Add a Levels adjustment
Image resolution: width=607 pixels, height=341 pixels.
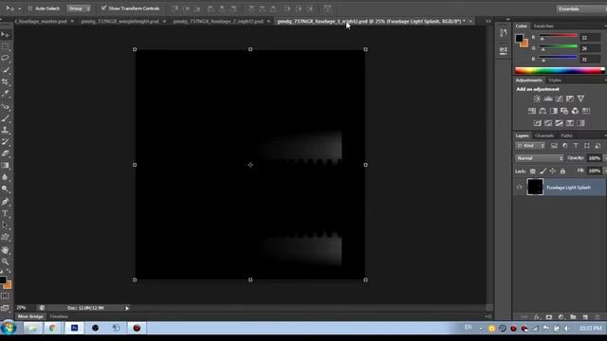pyautogui.click(x=548, y=99)
